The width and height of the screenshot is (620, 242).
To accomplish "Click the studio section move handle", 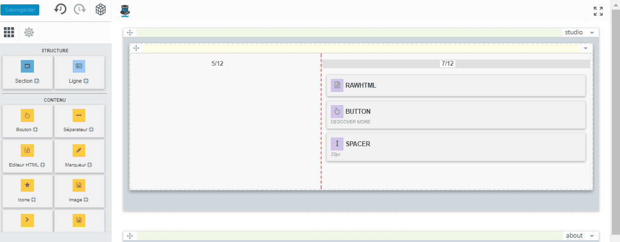I will coord(130,33).
